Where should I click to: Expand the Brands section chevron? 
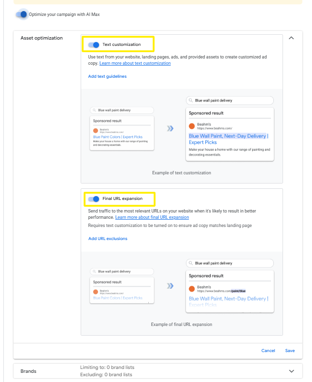point(292,371)
